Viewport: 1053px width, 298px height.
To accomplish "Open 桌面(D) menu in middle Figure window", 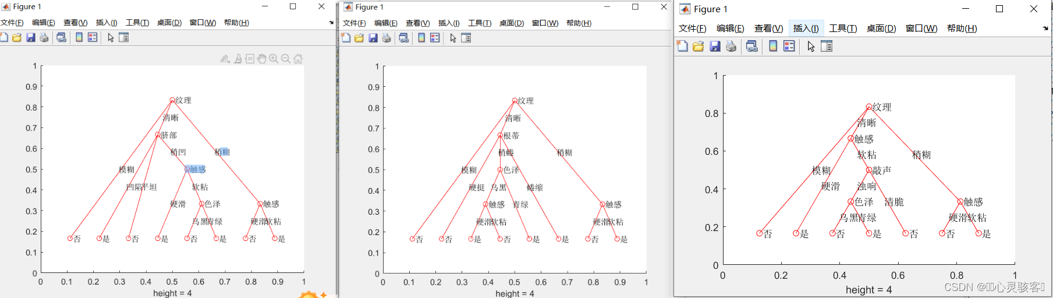I will coord(512,23).
